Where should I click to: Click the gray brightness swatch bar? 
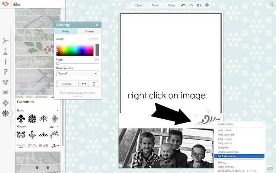[97, 50]
